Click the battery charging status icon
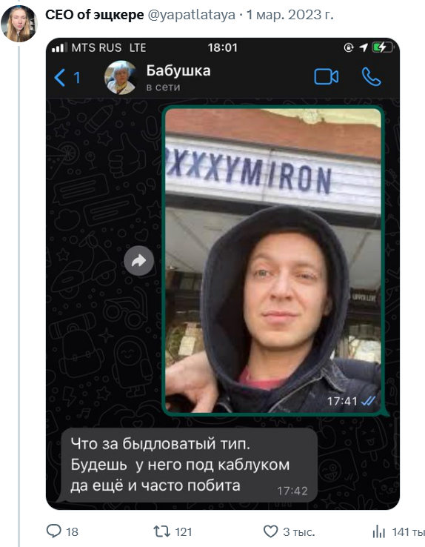 [383, 47]
